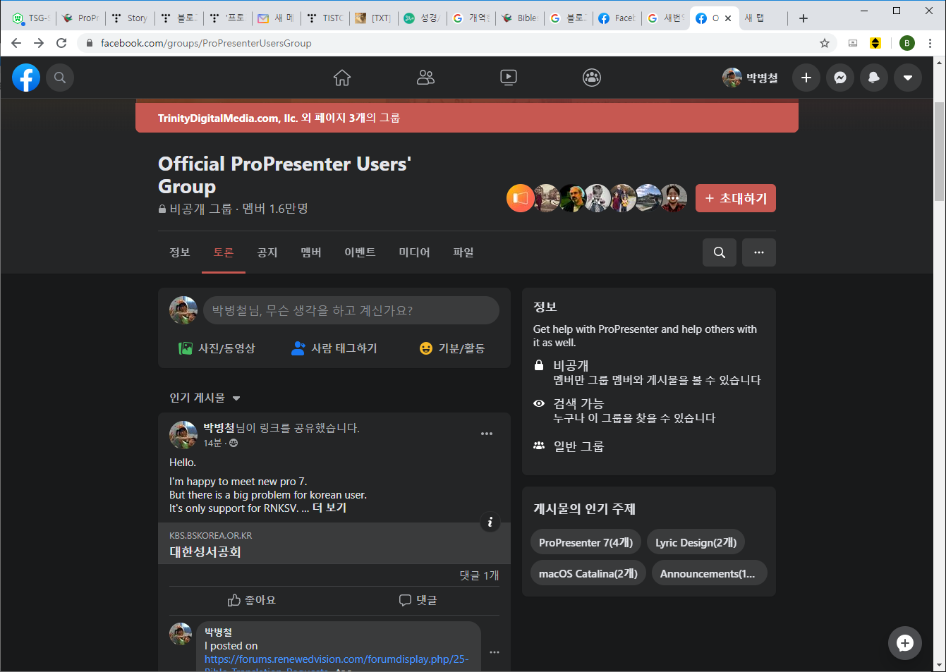Screen dimensions: 946x672
Task: Open the 박병철 profile in header
Action: (x=751, y=78)
